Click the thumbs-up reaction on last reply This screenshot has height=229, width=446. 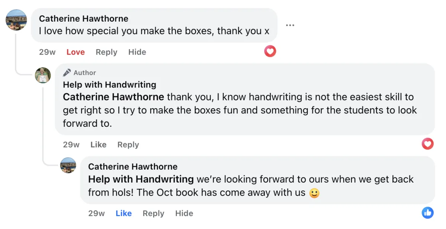(427, 213)
